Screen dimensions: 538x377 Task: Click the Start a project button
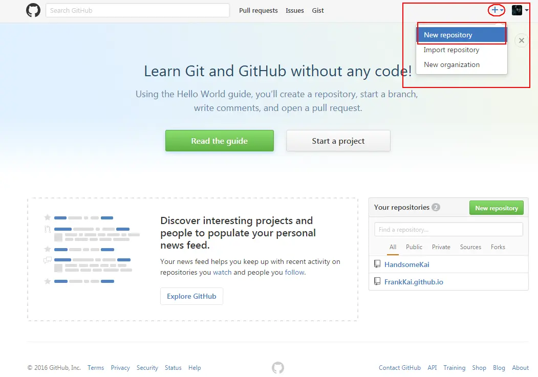coord(338,141)
